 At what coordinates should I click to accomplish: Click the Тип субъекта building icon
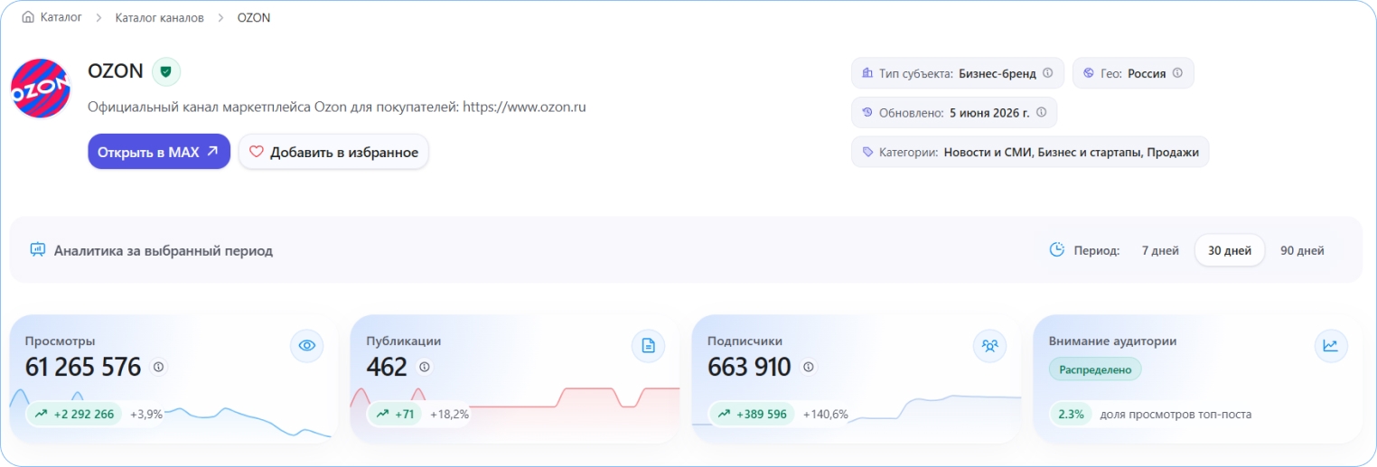coord(867,73)
